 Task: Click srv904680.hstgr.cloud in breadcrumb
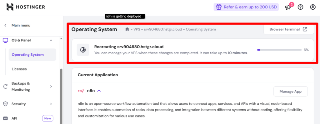pyautogui.click(x=163, y=29)
